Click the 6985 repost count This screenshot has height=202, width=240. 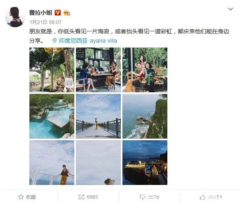pyautogui.click(x=92, y=197)
